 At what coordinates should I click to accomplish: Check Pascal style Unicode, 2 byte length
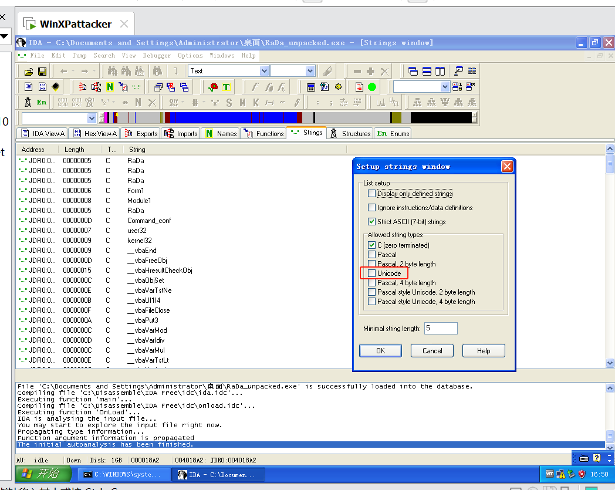point(372,292)
